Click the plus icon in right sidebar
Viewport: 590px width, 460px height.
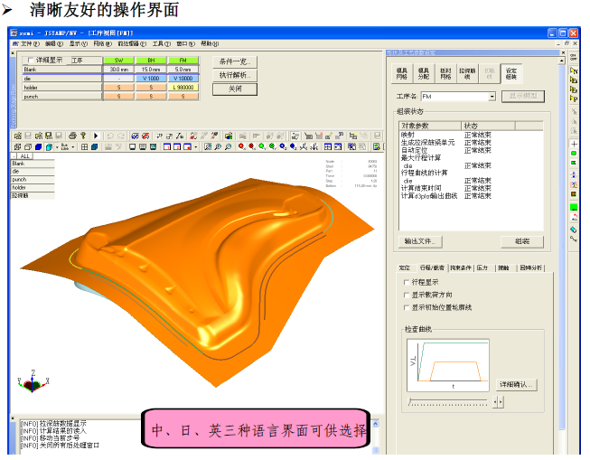[575, 145]
